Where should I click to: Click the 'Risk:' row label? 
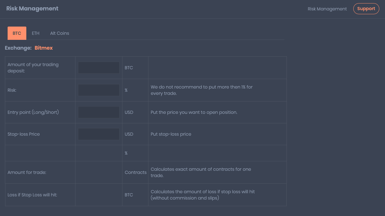(x=12, y=90)
